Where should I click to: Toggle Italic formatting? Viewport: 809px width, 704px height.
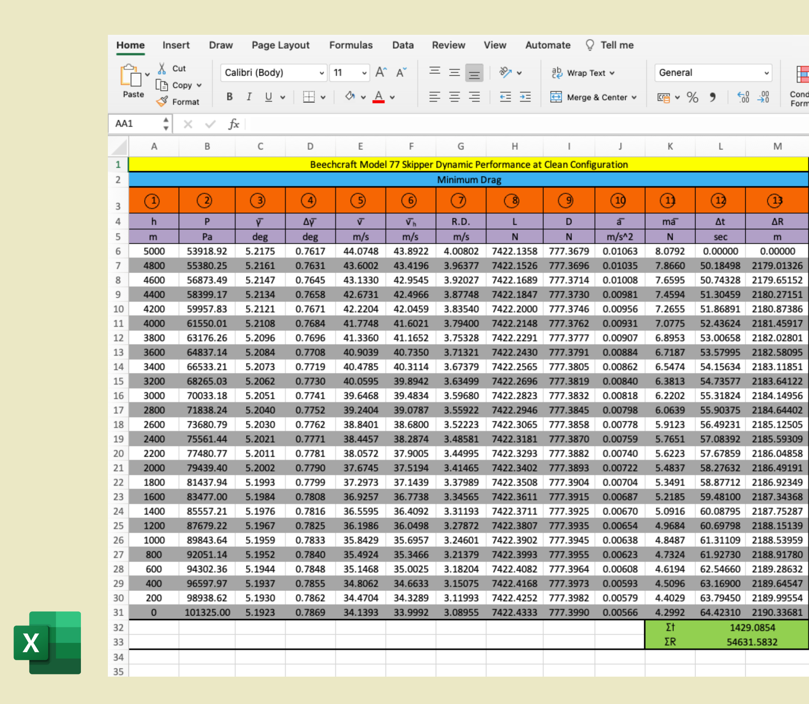[x=249, y=97]
